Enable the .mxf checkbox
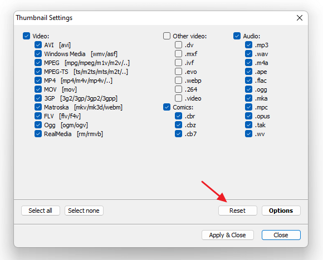The image size is (323, 260). 178,54
